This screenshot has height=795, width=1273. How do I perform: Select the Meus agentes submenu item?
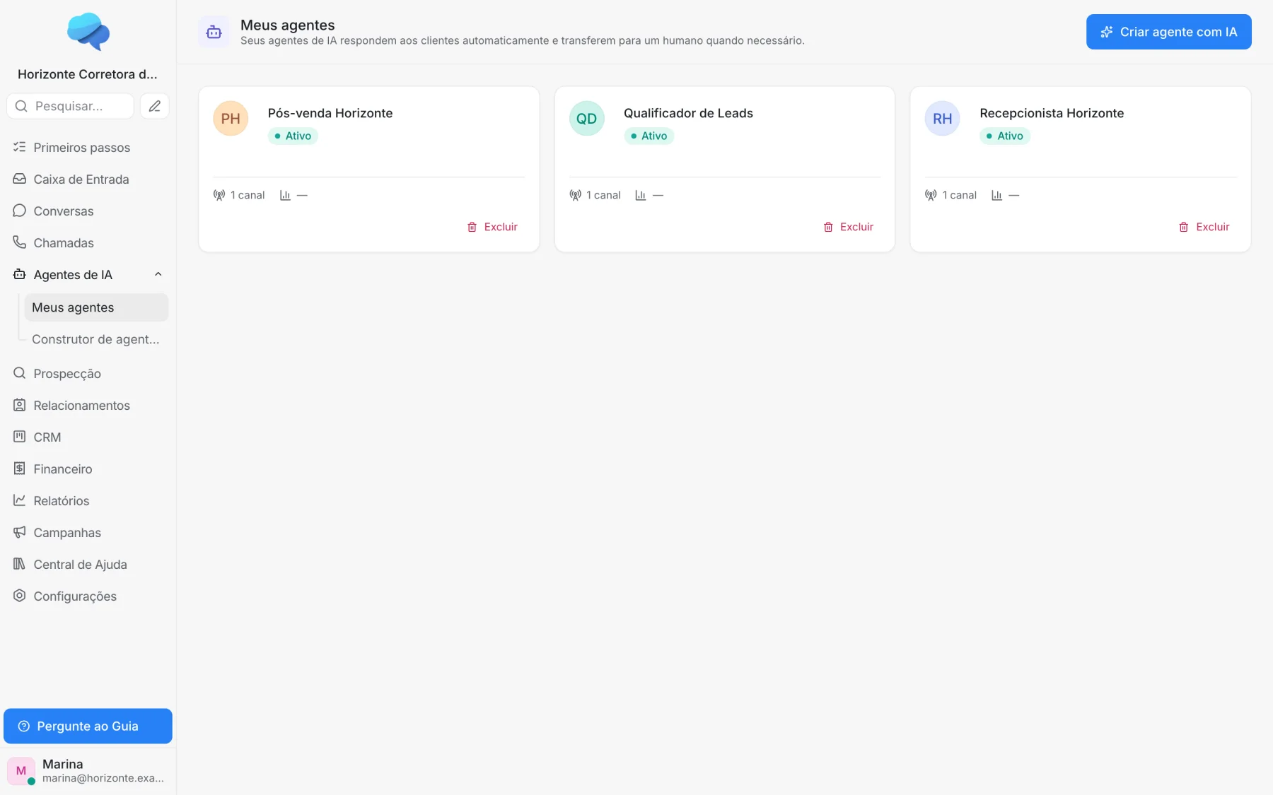[96, 307]
